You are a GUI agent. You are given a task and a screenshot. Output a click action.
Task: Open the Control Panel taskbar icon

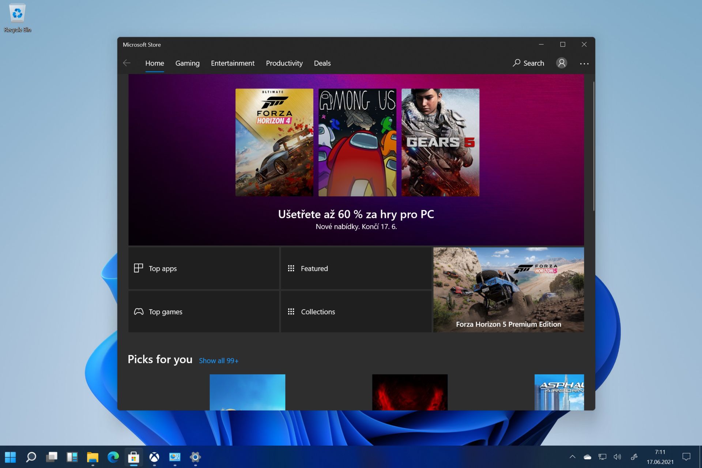(175, 457)
